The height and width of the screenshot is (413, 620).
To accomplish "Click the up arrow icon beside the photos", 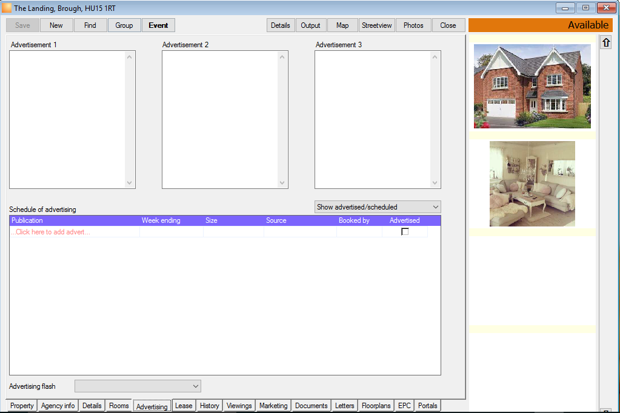I will tap(606, 42).
